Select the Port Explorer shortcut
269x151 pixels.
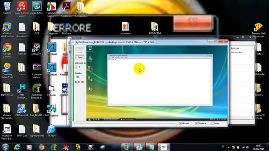51,110
